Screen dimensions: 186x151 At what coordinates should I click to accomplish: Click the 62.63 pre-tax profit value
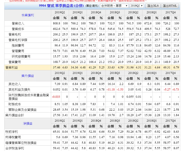coord(167,132)
